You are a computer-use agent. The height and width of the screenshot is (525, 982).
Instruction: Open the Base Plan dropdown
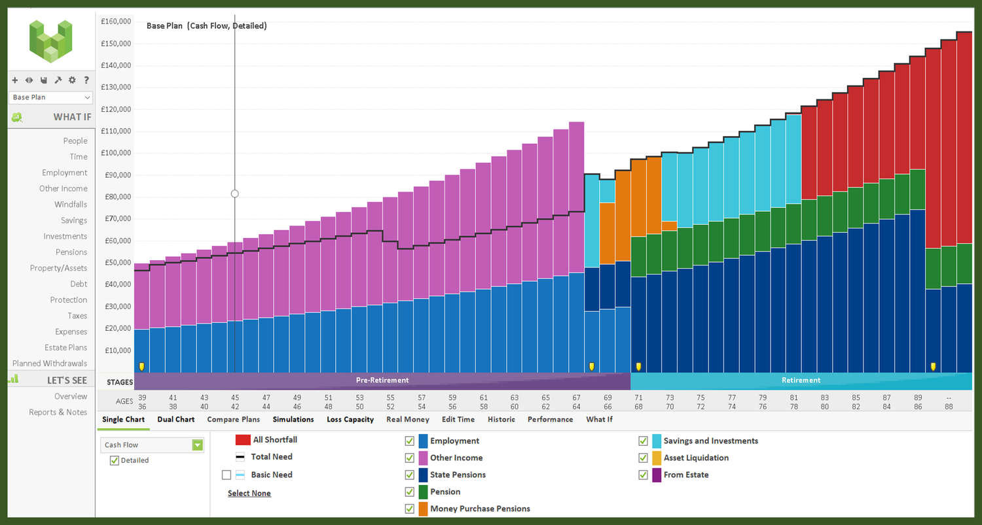pyautogui.click(x=50, y=97)
